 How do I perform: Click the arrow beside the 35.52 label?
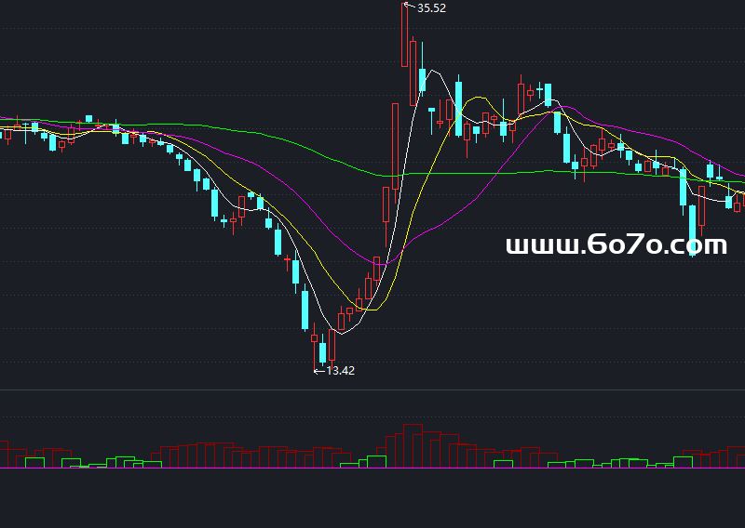pyautogui.click(x=411, y=7)
